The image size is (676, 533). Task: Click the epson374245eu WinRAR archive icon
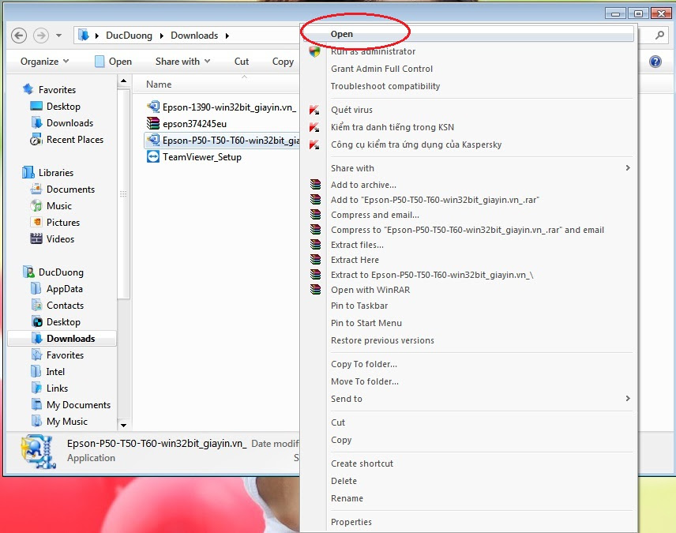click(x=153, y=123)
